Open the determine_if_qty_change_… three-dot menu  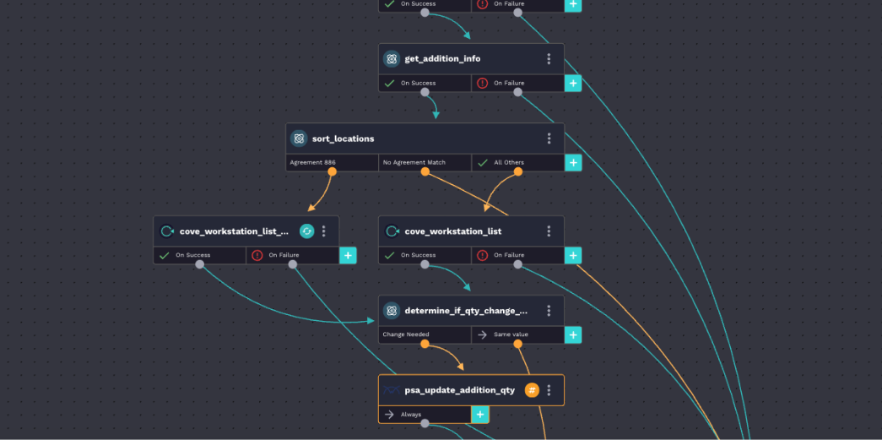(x=549, y=311)
